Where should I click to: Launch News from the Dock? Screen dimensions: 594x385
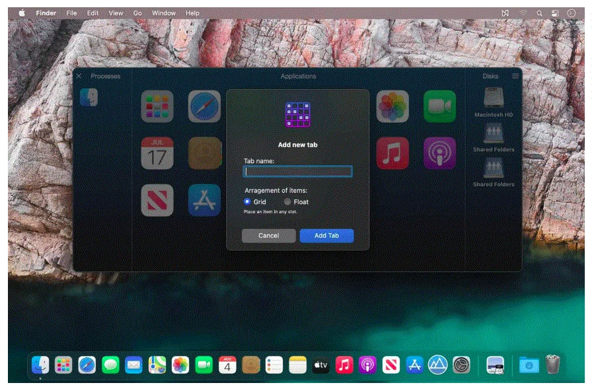point(391,365)
